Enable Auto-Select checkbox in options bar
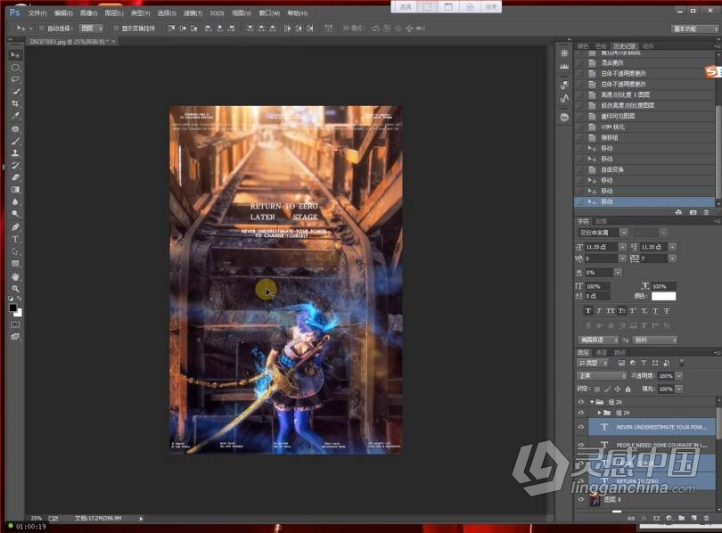722x533 pixels. click(x=42, y=29)
